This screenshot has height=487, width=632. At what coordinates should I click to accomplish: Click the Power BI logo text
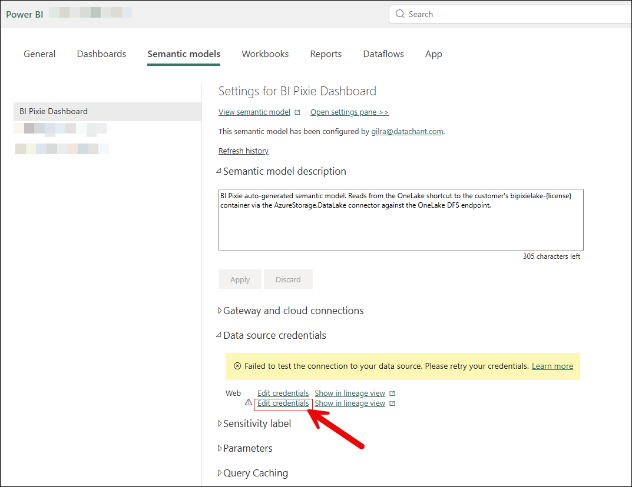pos(25,15)
